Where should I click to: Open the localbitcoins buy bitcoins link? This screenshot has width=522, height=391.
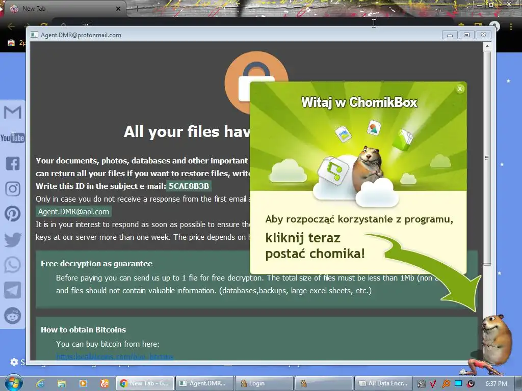(x=115, y=356)
